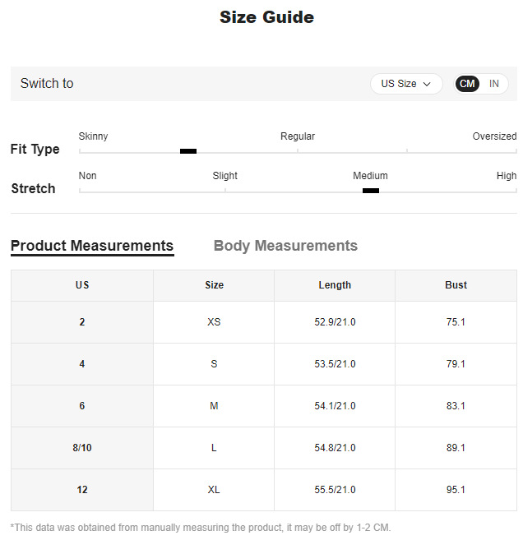Click the Size column header
The width and height of the screenshot is (523, 540).
[x=214, y=285]
